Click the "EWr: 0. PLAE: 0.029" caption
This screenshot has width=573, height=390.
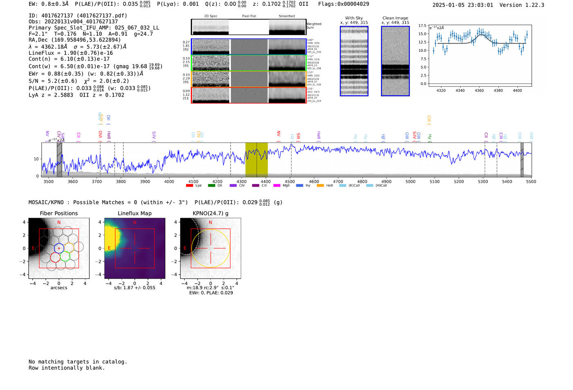(211, 293)
